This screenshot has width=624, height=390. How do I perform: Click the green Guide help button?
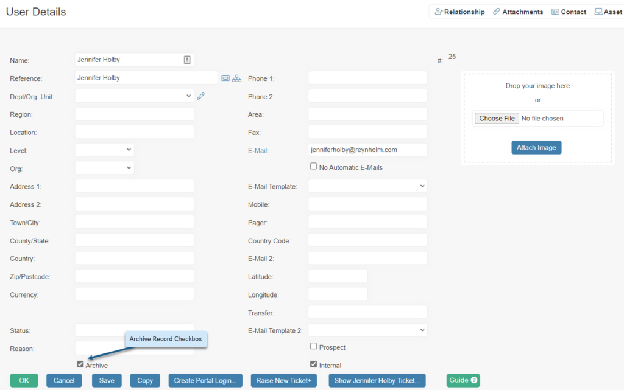click(463, 380)
